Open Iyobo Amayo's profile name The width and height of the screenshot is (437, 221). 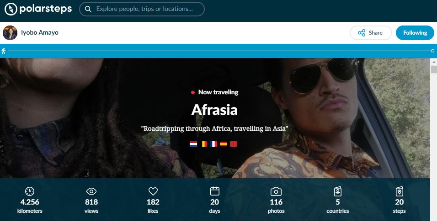[x=40, y=32]
